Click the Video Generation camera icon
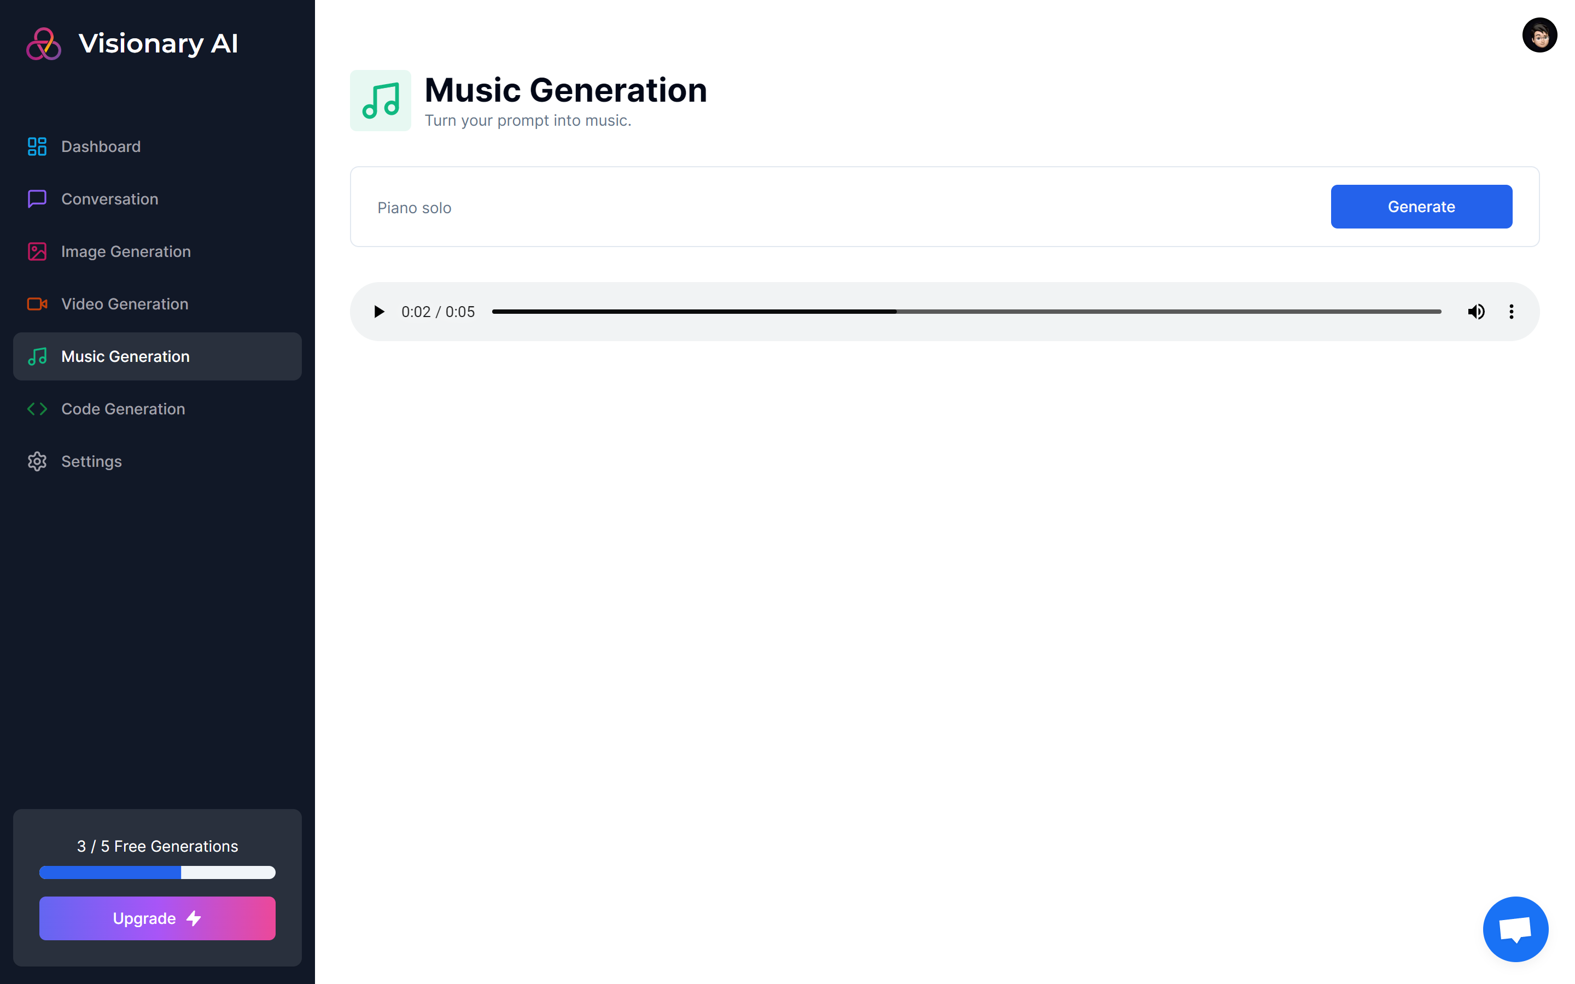Viewport: 1575px width, 984px height. click(x=37, y=304)
